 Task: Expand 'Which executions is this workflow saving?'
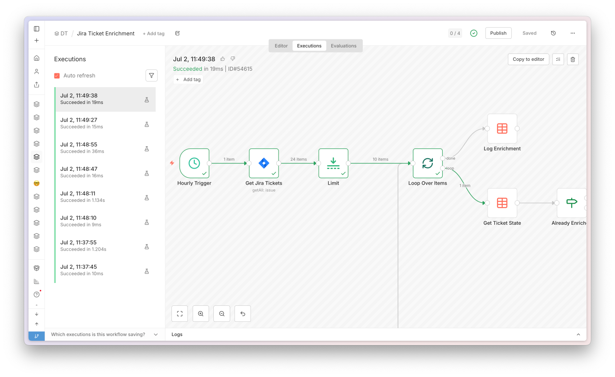pyautogui.click(x=105, y=334)
